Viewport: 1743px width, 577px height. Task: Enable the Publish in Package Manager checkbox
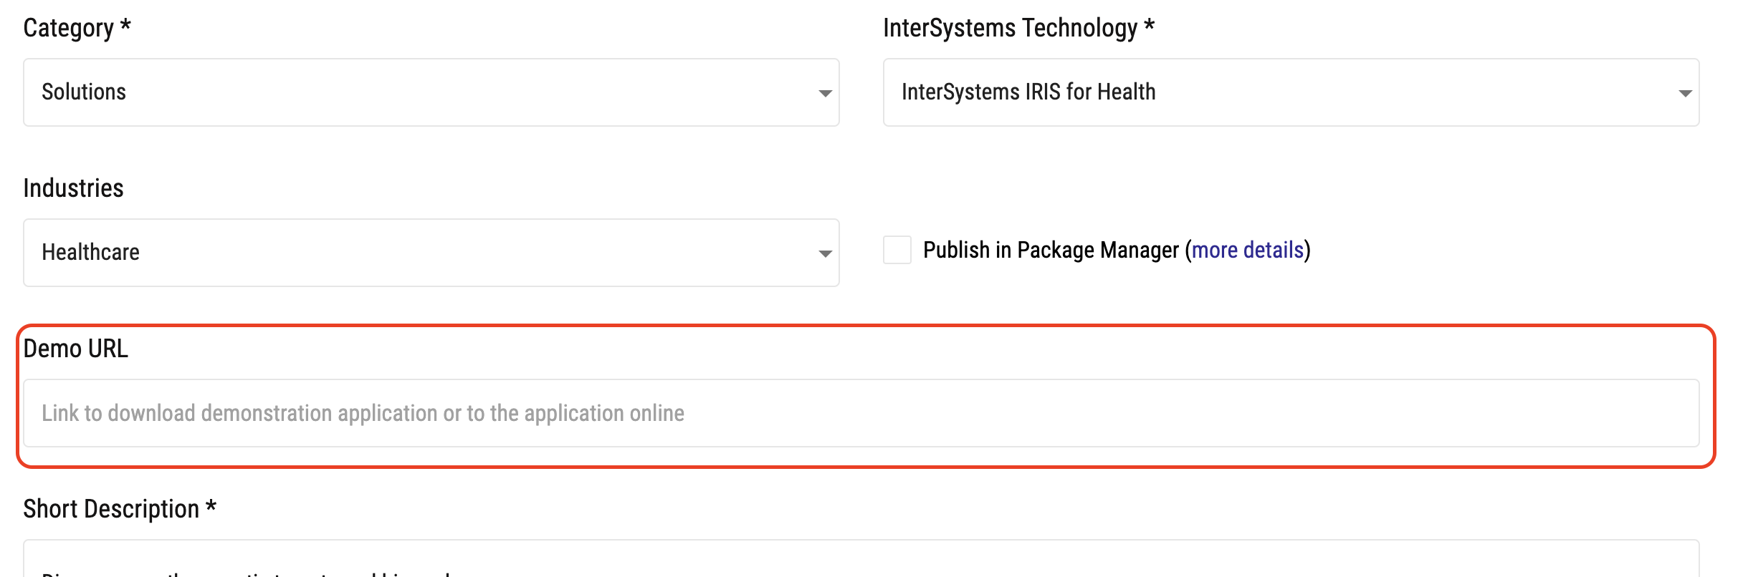(897, 250)
